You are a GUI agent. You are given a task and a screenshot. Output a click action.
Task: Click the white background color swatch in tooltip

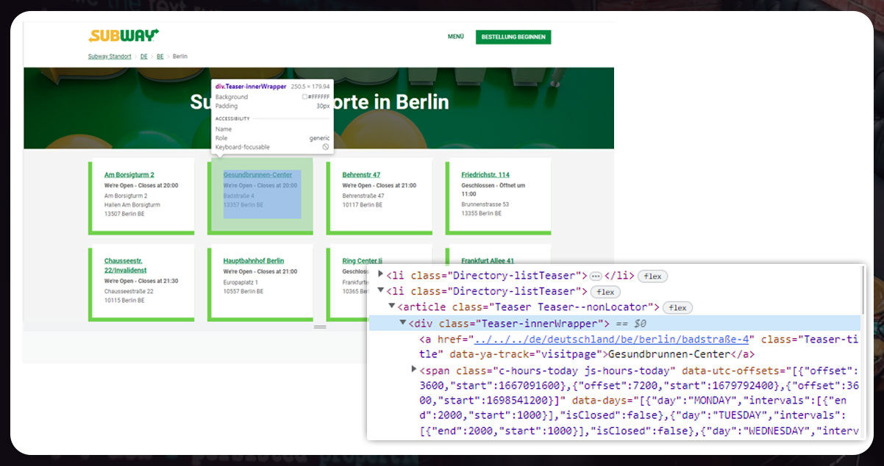pyautogui.click(x=304, y=97)
